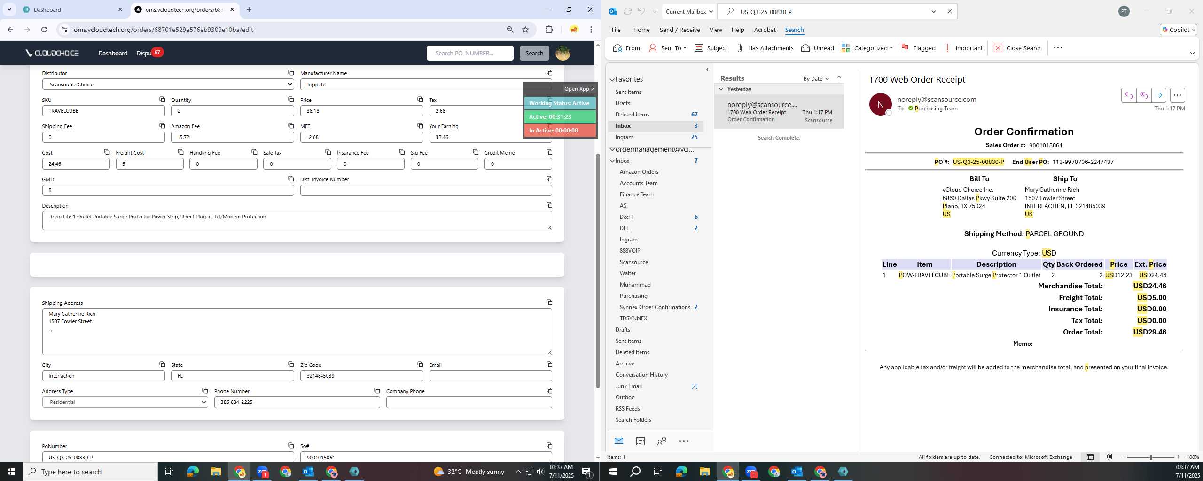The width and height of the screenshot is (1203, 481).
Task: Click into the Freight Cost input
Action: [x=149, y=164]
